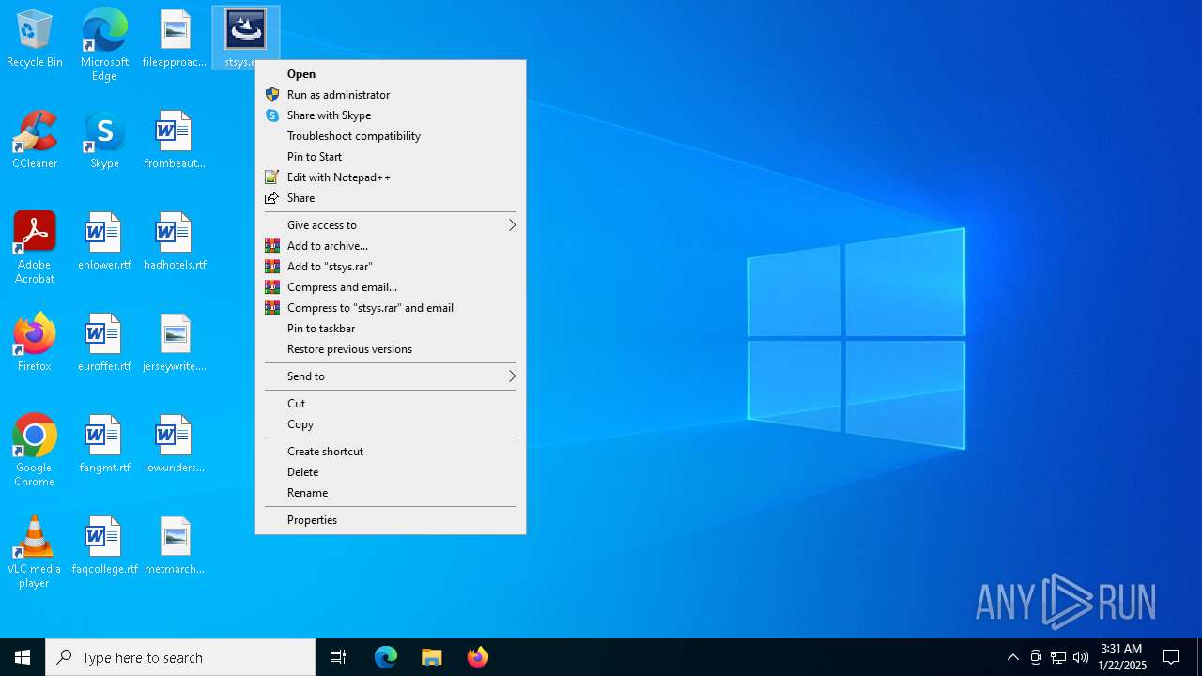Choose Add to "stsys.rar"
Viewport: 1202px width, 676px height.
391,267
